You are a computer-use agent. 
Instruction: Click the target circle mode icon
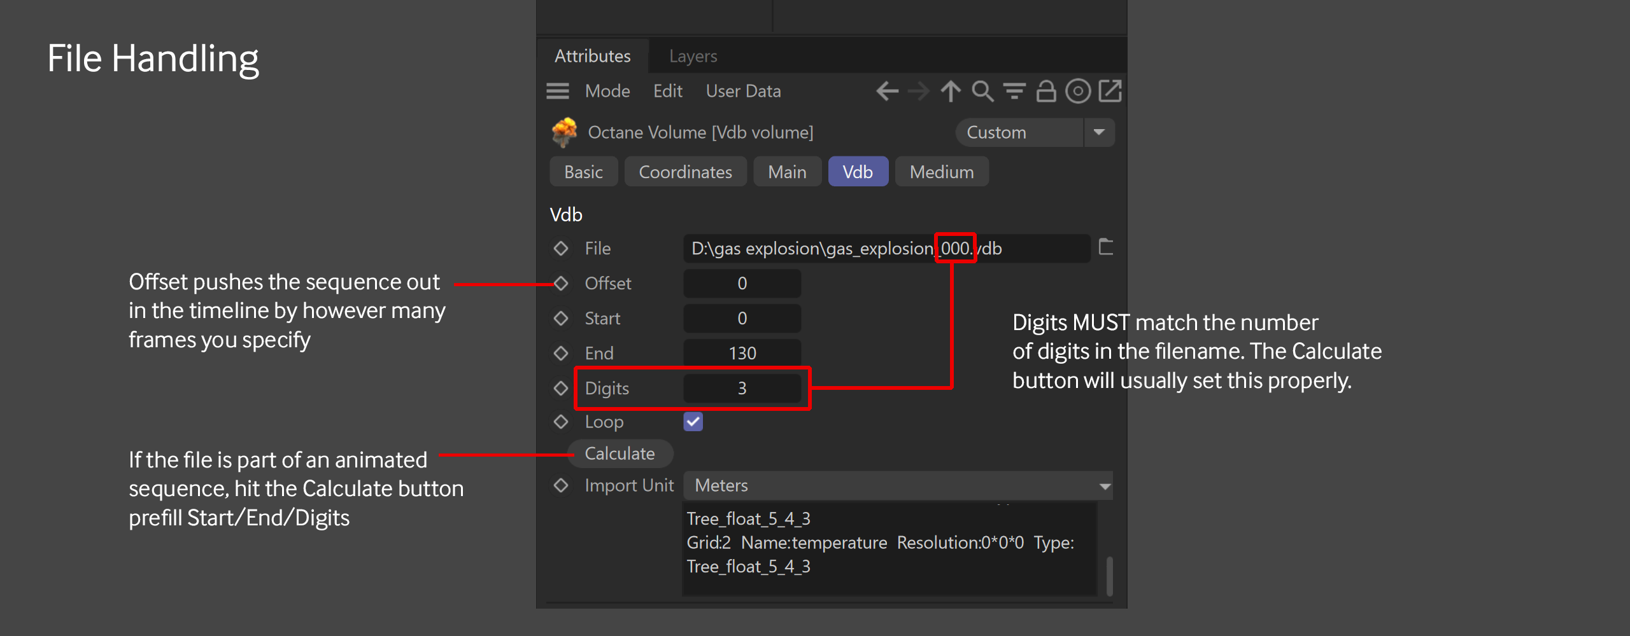point(1078,92)
